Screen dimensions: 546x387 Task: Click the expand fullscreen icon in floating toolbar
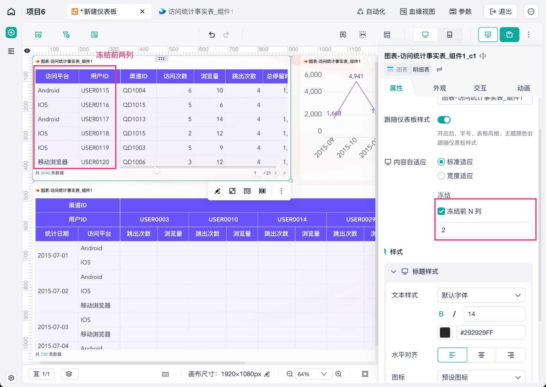pyautogui.click(x=232, y=191)
